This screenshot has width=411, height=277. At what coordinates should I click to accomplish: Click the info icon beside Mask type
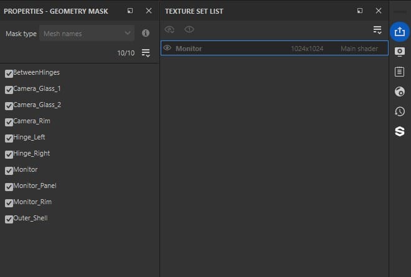coord(146,33)
